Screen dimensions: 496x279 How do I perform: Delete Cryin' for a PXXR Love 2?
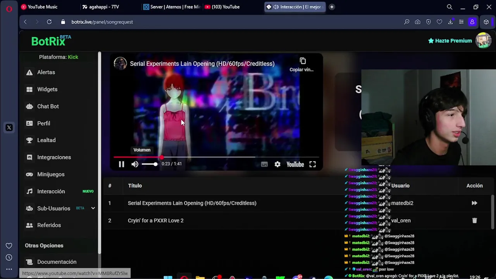tap(474, 220)
